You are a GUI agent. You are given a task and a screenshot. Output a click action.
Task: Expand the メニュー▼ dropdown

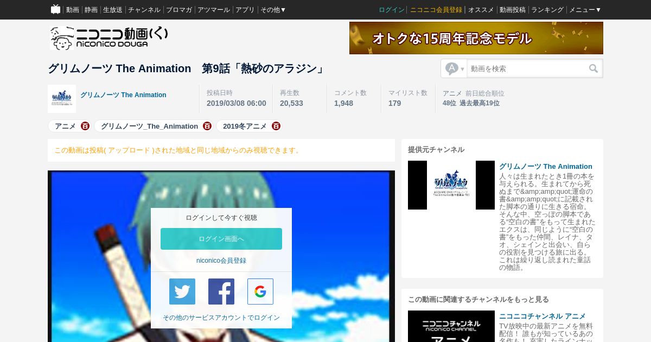[x=585, y=10]
